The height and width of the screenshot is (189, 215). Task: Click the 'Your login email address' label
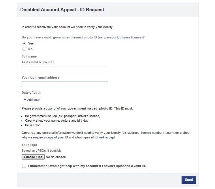click(x=40, y=77)
